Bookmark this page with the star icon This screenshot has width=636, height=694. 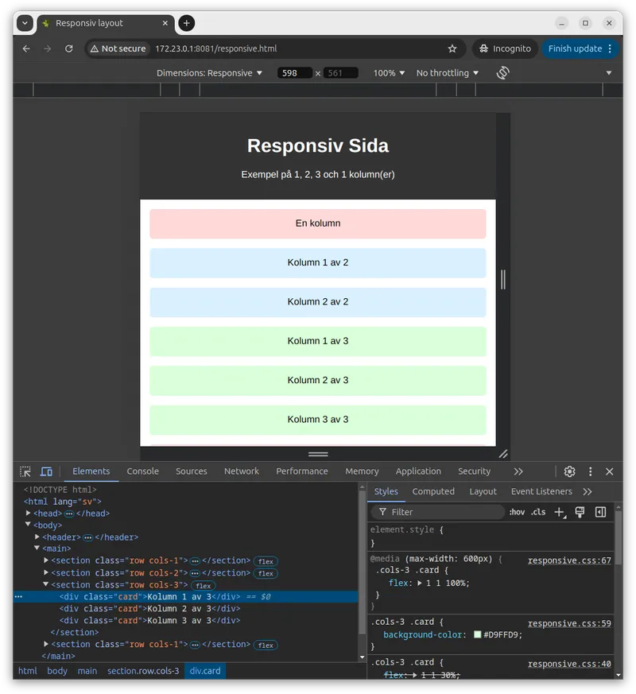pos(452,48)
